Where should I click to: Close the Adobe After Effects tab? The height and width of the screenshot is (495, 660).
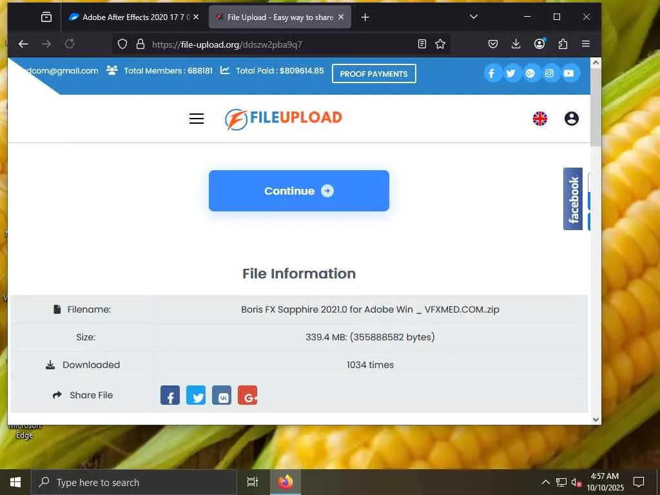(196, 17)
